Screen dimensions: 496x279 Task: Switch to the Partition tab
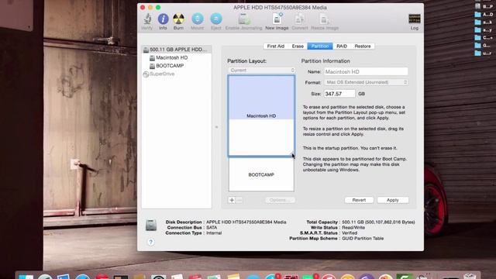[320, 46]
